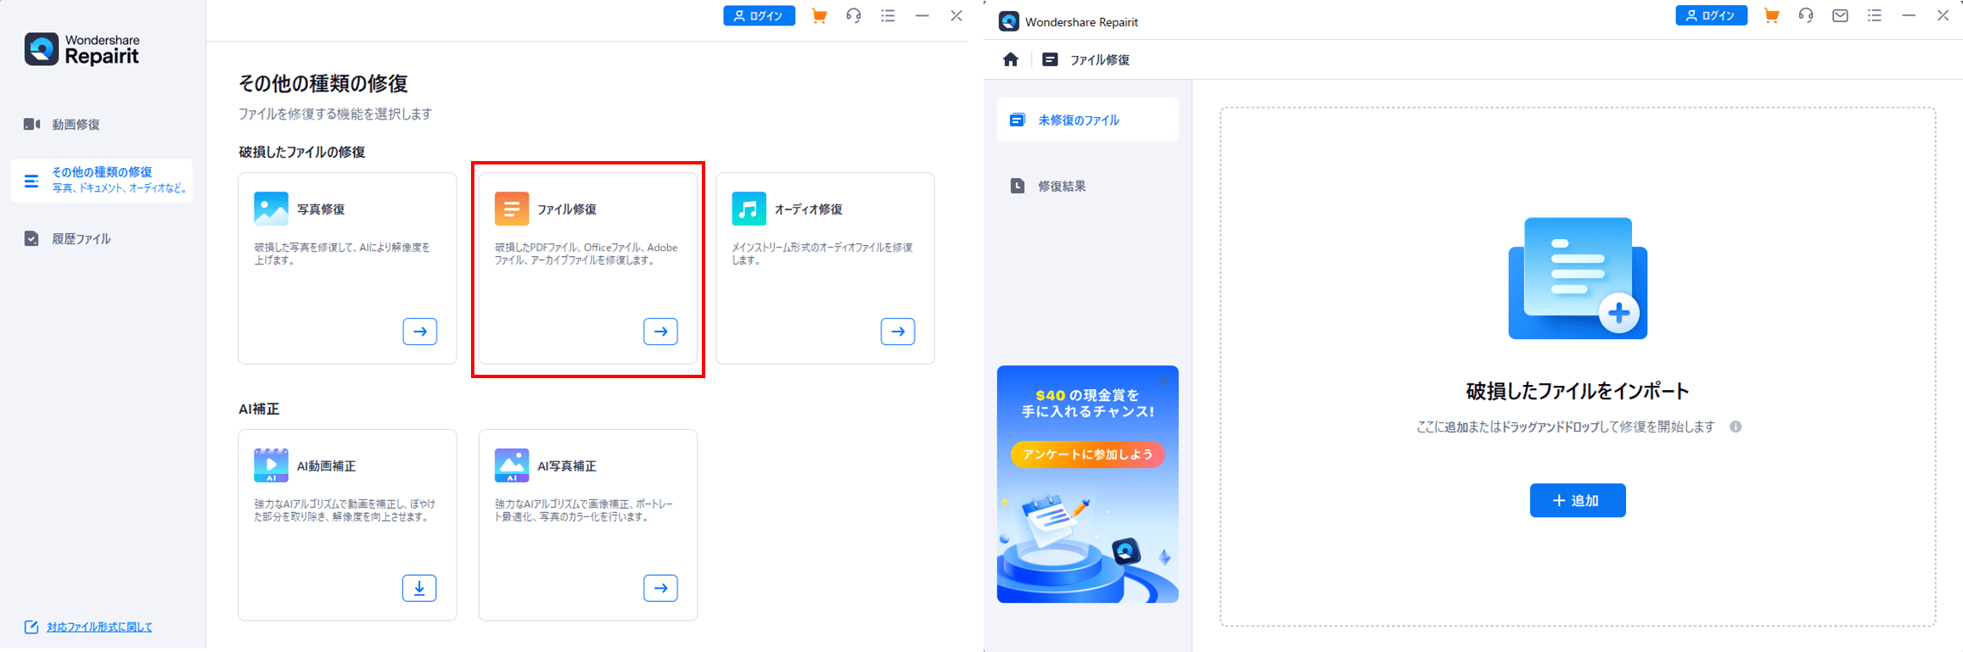This screenshot has height=652, width=1963.
Task: Click the arrow button on 写真修復 card
Action: pyautogui.click(x=420, y=332)
